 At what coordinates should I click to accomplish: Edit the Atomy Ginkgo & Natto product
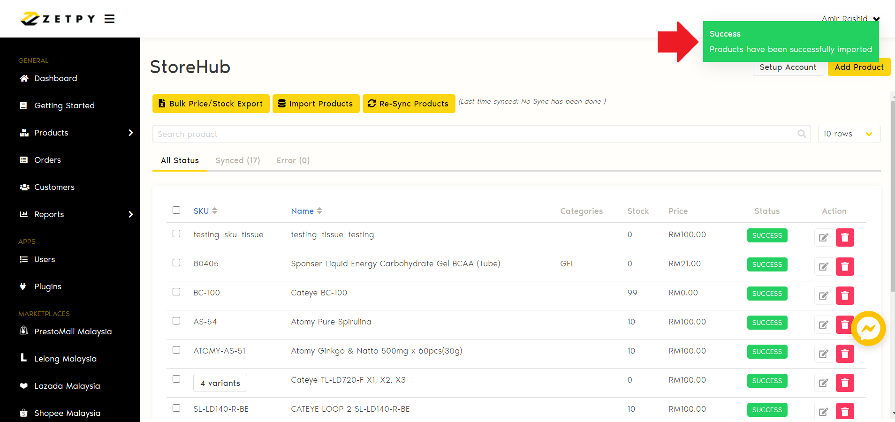[823, 354]
